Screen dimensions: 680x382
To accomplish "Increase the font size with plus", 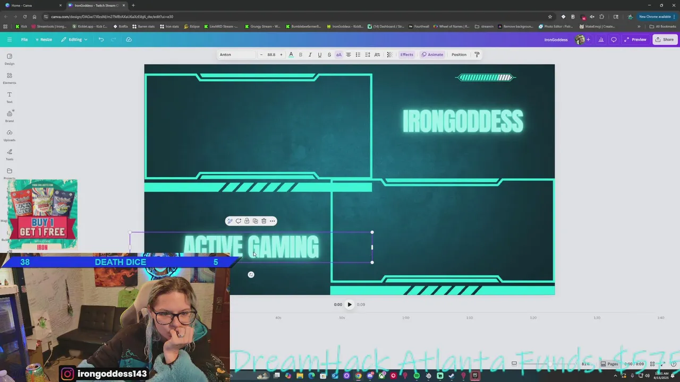I will pos(281,55).
